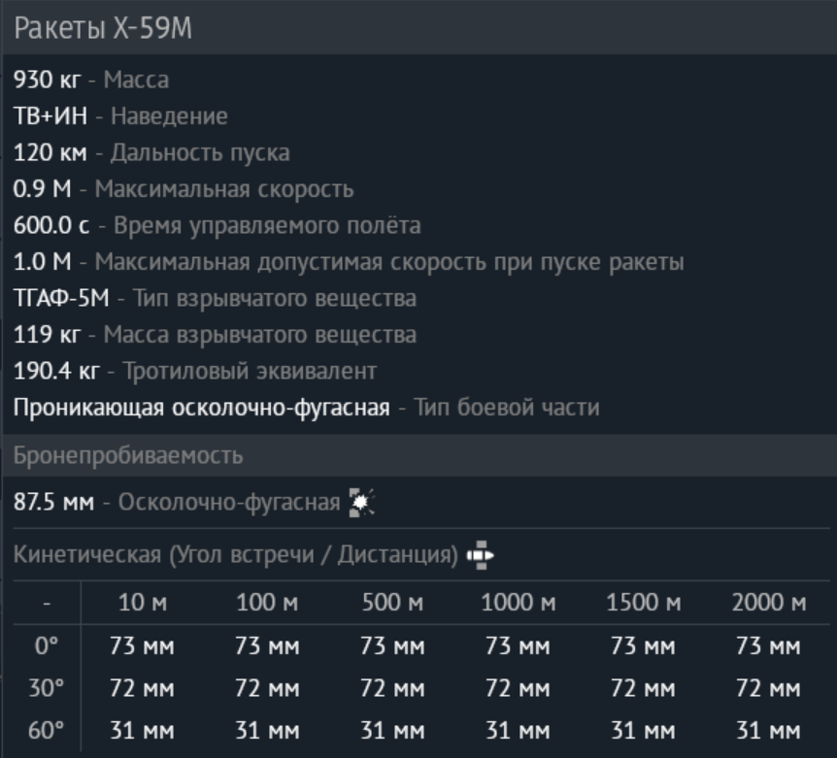Click the 10 м column header
The width and height of the screenshot is (837, 758).
click(x=143, y=603)
